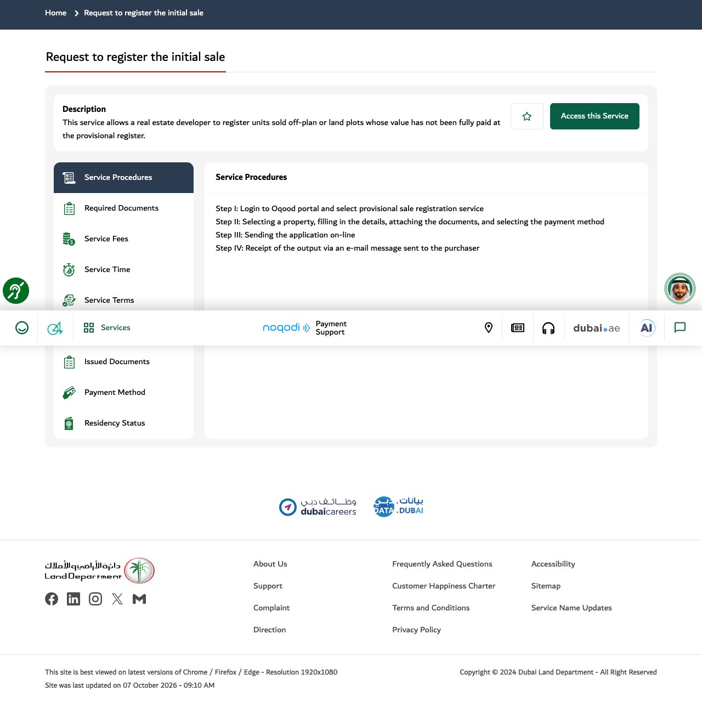Screen dimensions: 702x702
Task: Click the headphones support icon
Action: pyautogui.click(x=548, y=328)
